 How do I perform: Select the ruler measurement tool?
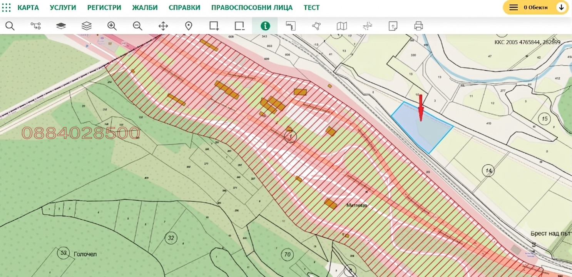291,26
